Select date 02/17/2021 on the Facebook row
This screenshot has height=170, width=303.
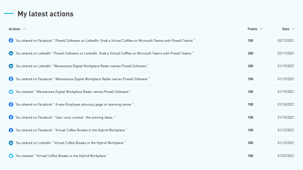(286, 41)
